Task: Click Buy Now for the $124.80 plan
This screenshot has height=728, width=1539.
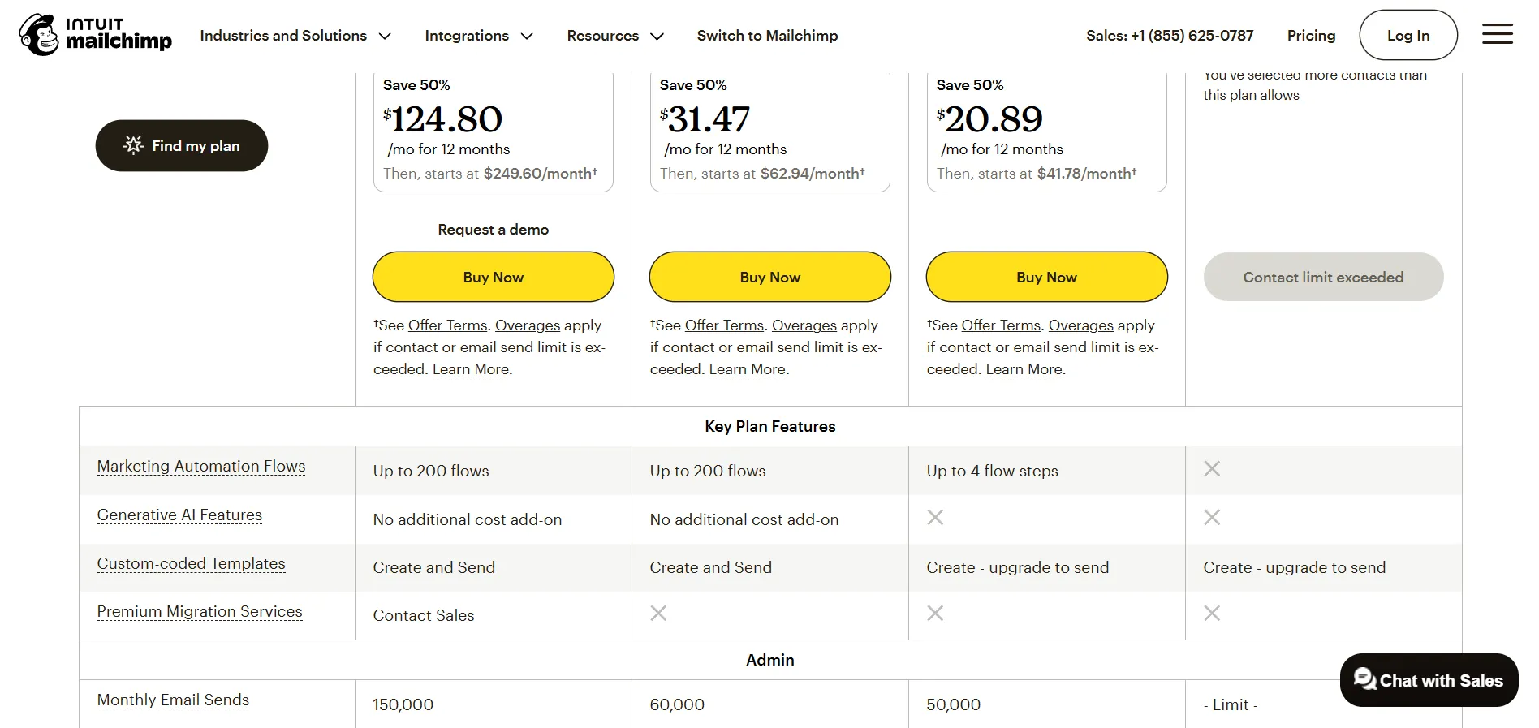Action: pos(493,277)
